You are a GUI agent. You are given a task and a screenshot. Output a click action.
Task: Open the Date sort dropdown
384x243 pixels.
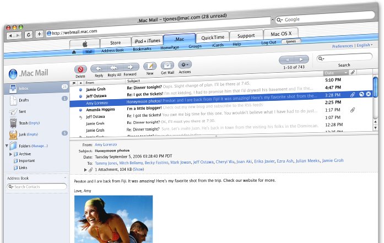(x=345, y=73)
